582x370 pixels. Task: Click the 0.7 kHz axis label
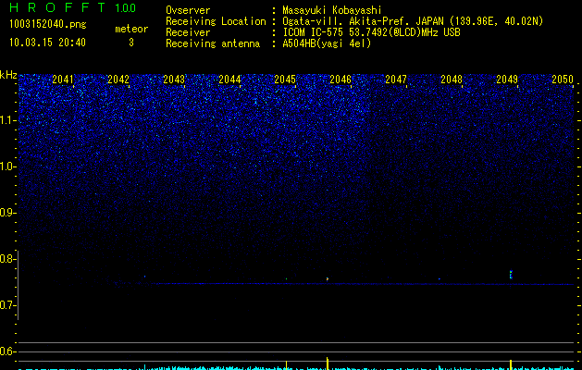point(7,305)
